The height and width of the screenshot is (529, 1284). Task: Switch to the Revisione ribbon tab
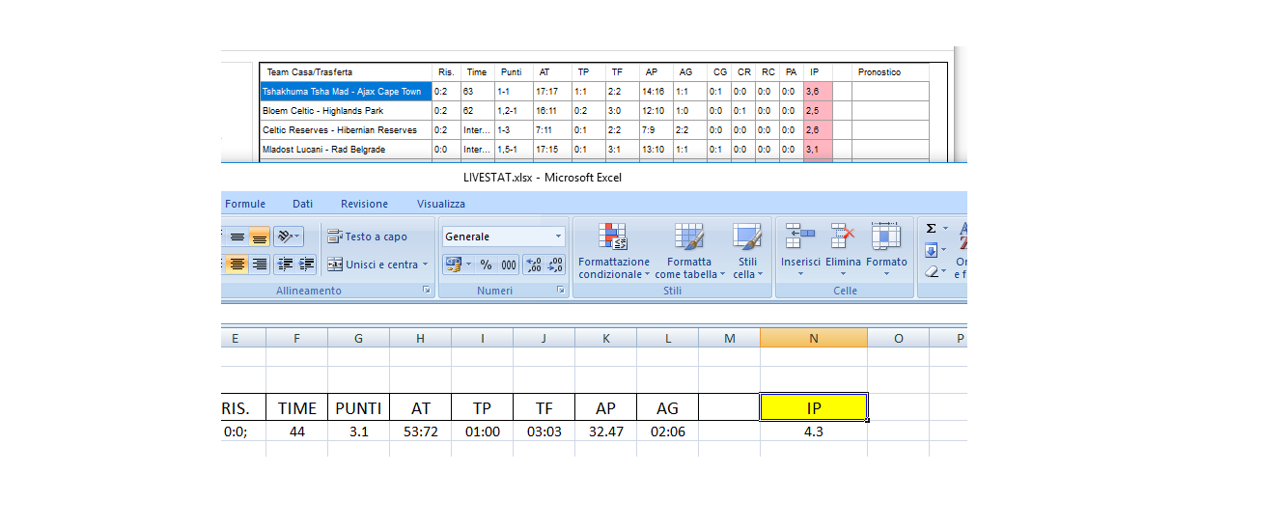pos(364,204)
